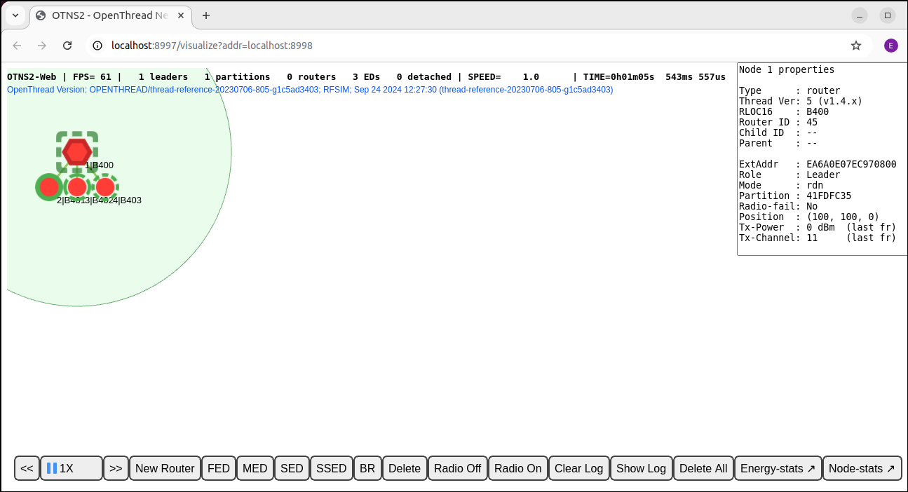Click the address bar URL field
This screenshot has width=908, height=492.
coord(280,45)
